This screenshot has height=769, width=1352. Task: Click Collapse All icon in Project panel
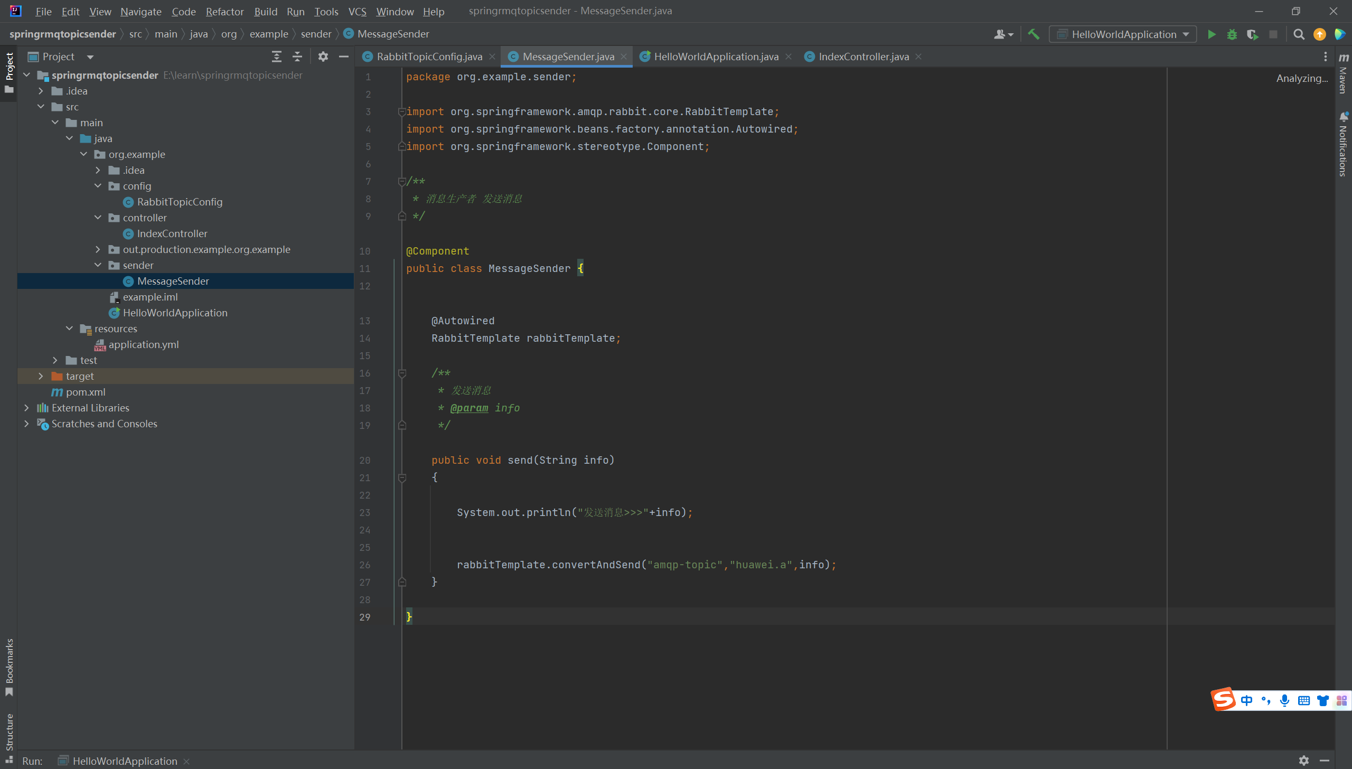[x=297, y=57]
